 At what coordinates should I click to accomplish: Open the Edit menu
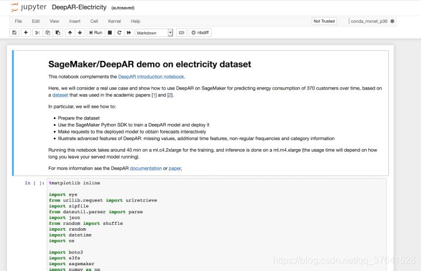click(x=36, y=21)
